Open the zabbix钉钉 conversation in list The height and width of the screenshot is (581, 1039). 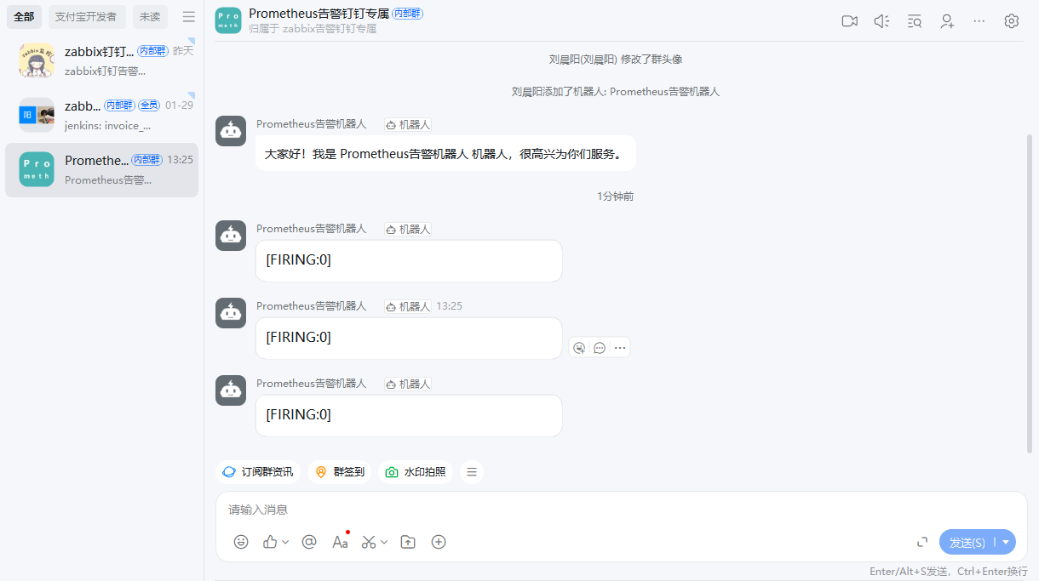tap(102, 60)
